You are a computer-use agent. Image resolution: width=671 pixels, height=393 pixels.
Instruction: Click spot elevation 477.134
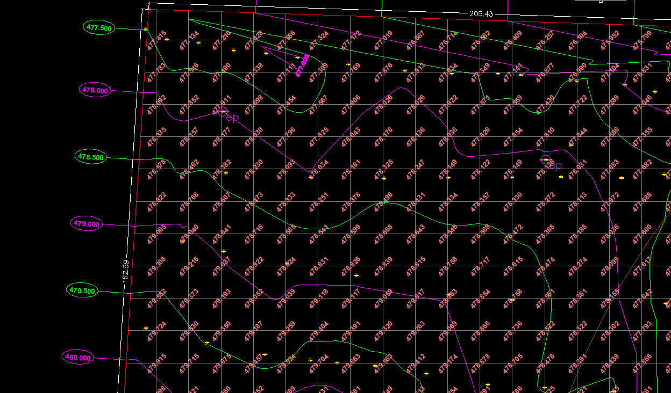(x=189, y=41)
